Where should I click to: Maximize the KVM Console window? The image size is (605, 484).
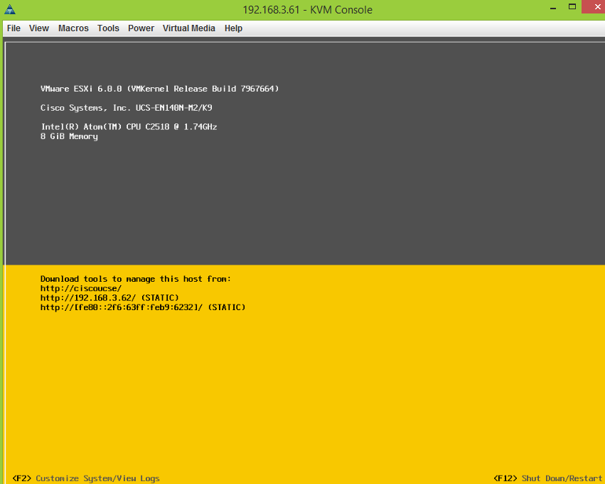pyautogui.click(x=572, y=6)
